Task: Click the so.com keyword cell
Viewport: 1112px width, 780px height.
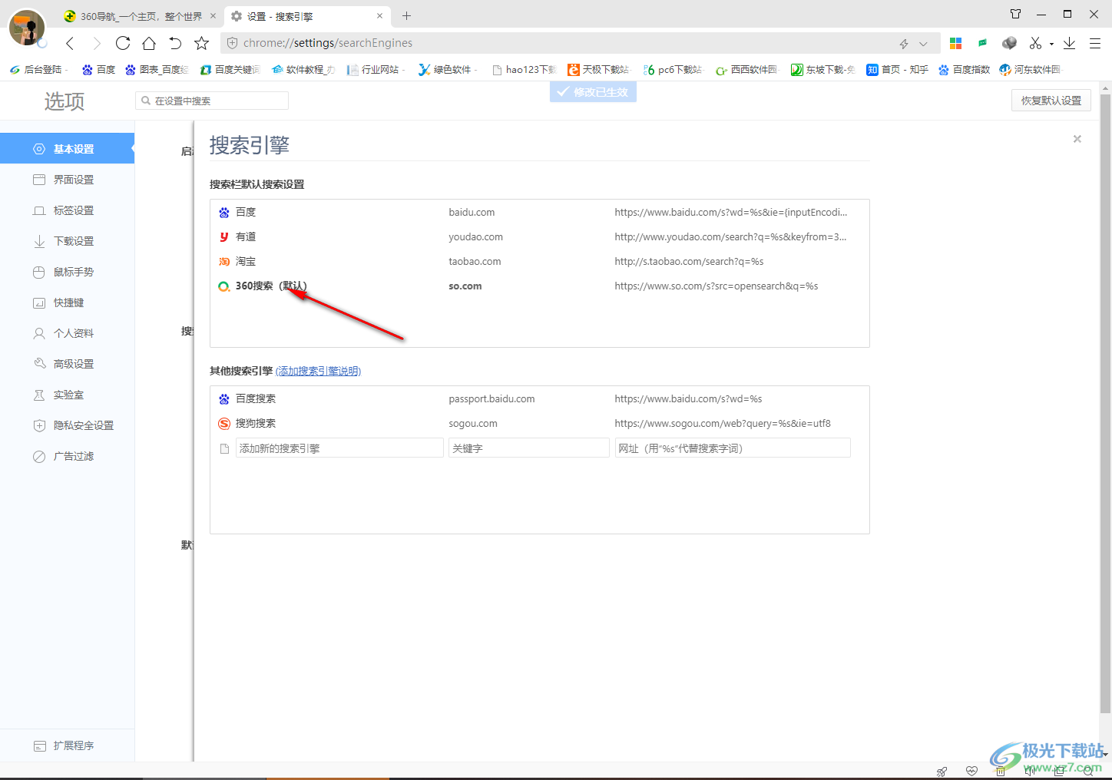Action: [x=465, y=286]
